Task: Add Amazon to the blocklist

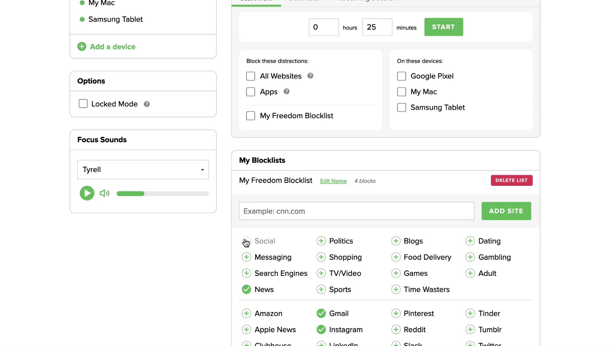Action: click(247, 314)
